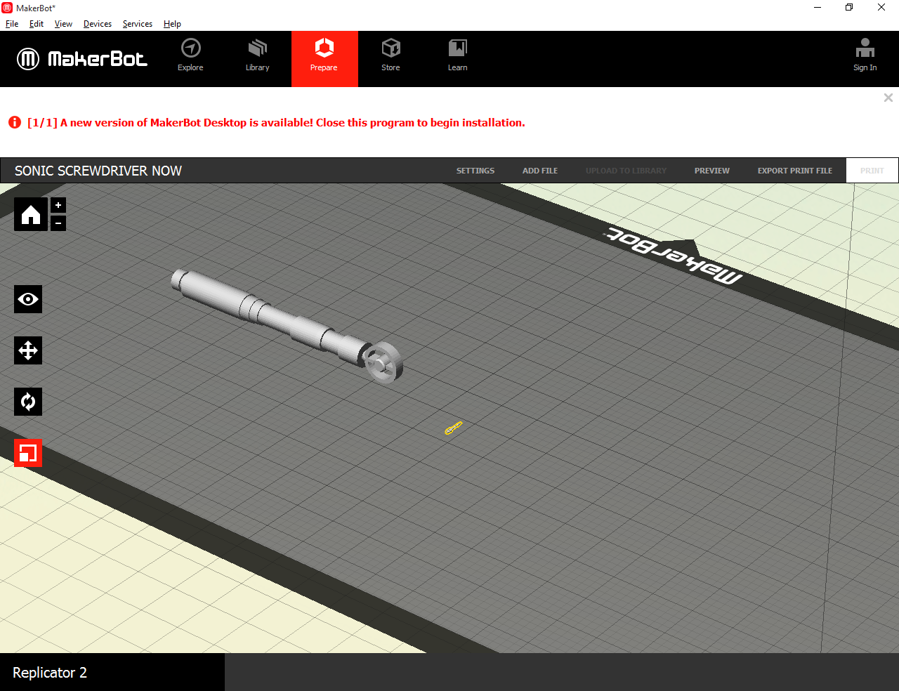Click the MakerBot logo in header
Image resolution: width=899 pixels, height=691 pixels.
coord(82,59)
